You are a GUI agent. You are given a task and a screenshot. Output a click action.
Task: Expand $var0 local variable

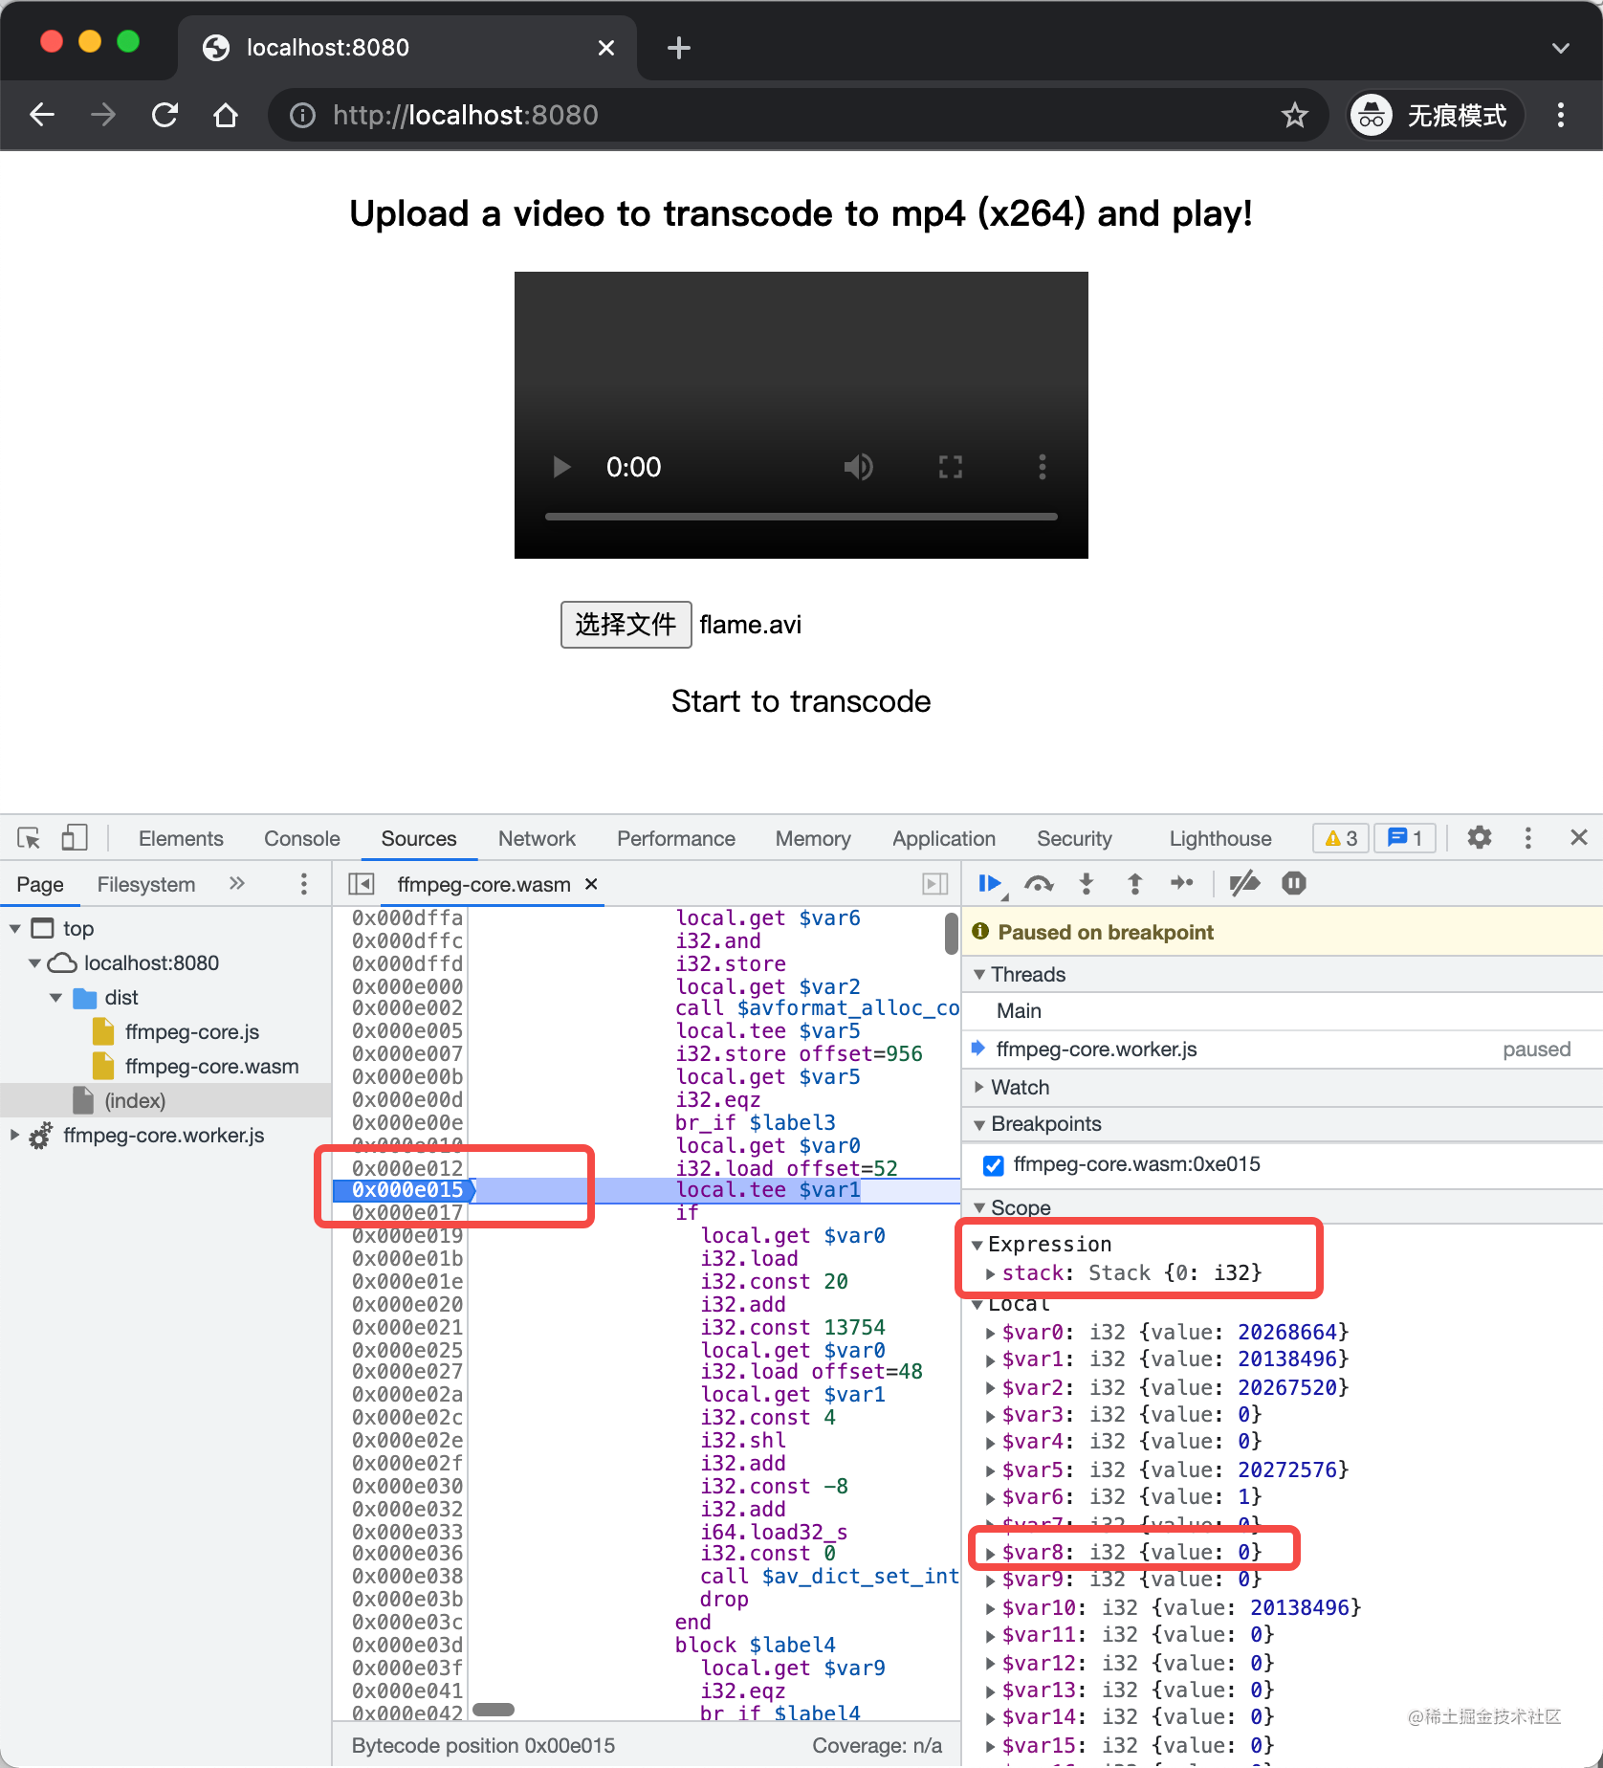991,1333
